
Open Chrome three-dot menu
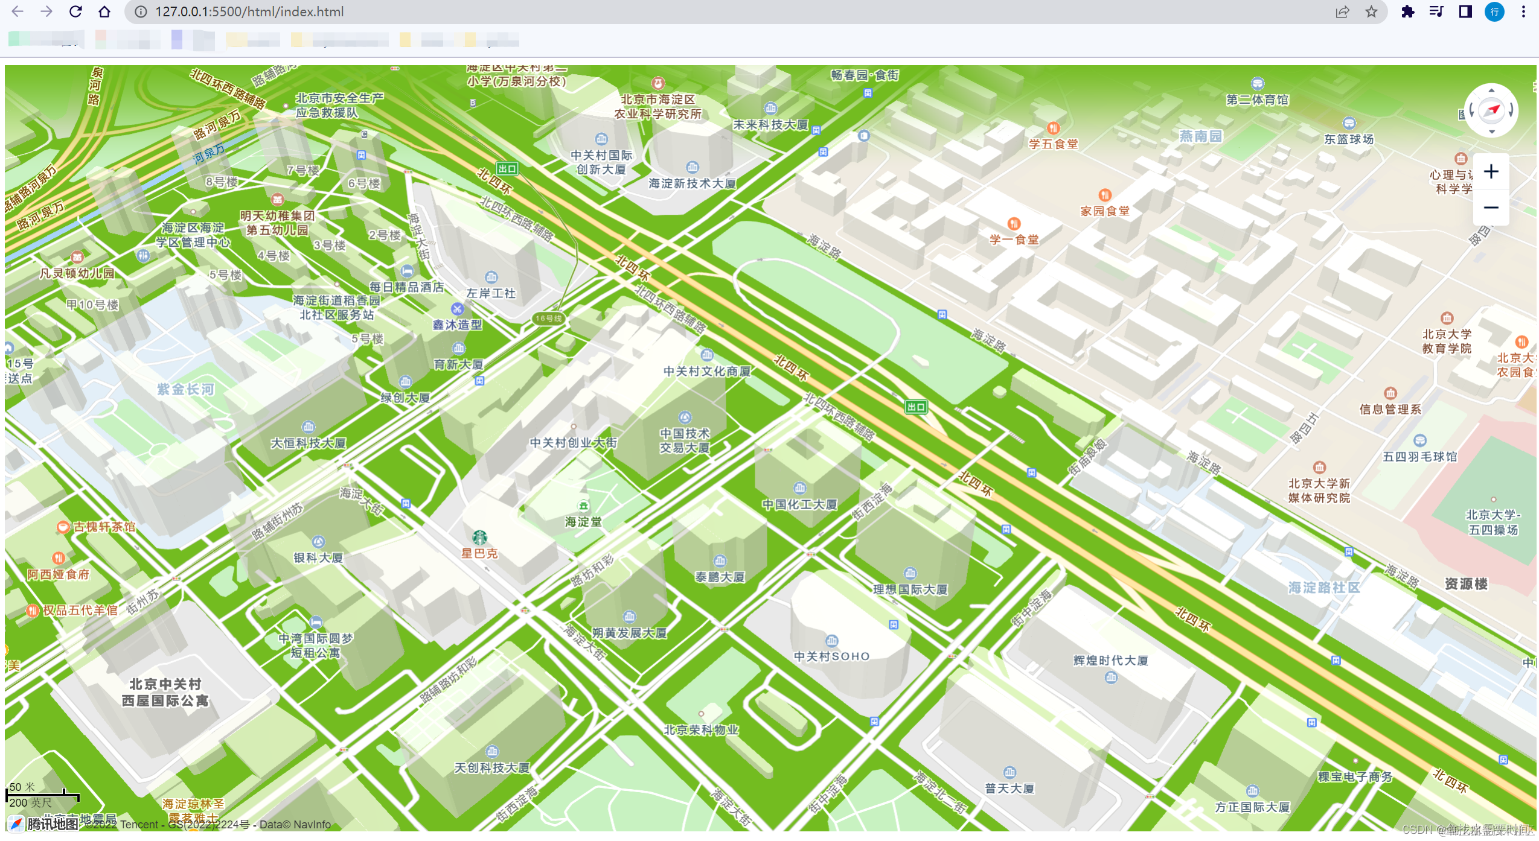[x=1523, y=11]
